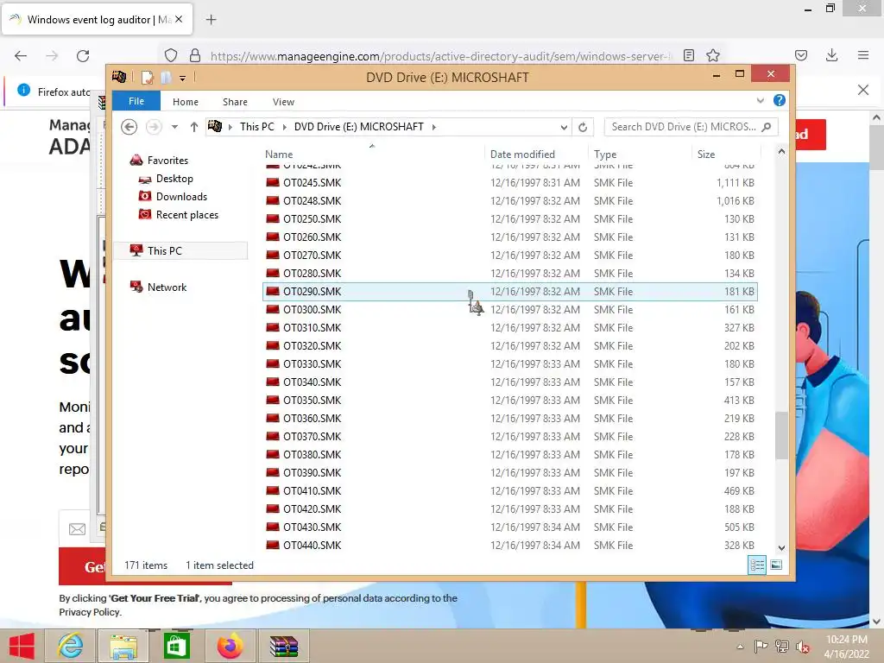Select file OT0290.SMK
The width and height of the screenshot is (884, 663).
[x=509, y=292]
